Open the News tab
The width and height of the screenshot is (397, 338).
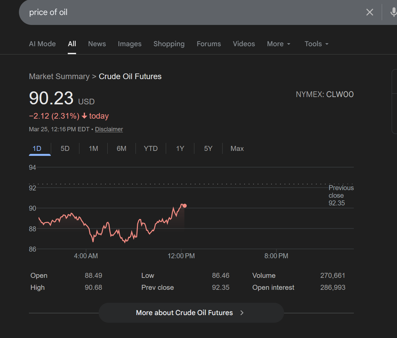pyautogui.click(x=97, y=44)
